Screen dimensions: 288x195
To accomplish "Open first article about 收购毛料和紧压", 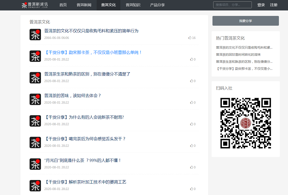I will pos(91,31).
